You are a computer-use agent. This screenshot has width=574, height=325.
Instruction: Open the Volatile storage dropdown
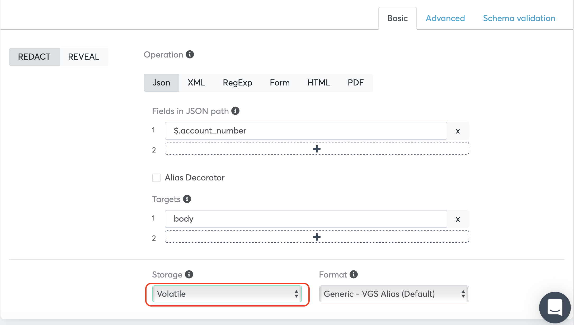(227, 294)
